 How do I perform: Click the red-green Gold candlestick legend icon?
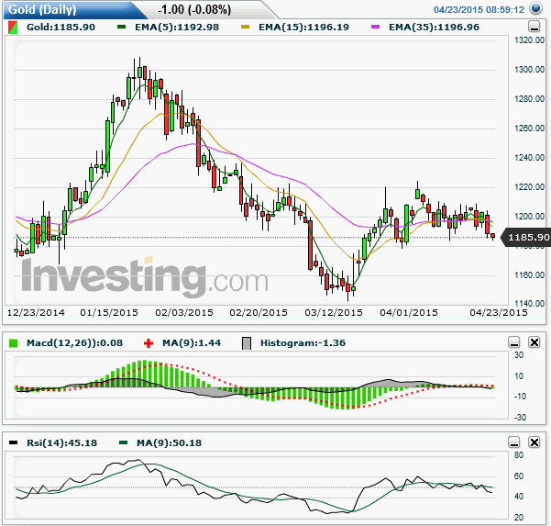[13, 28]
